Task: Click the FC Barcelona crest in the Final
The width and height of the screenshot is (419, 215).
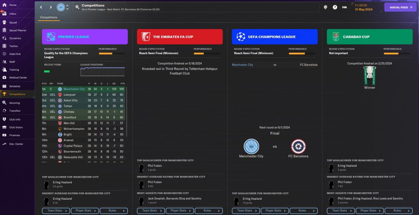Action: point(298,146)
